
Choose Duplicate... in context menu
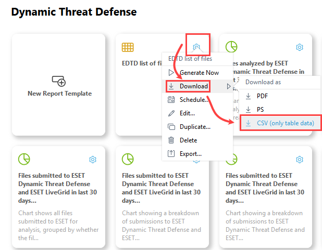click(x=197, y=127)
